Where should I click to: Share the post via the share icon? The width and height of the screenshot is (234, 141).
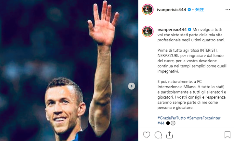click(x=169, y=135)
